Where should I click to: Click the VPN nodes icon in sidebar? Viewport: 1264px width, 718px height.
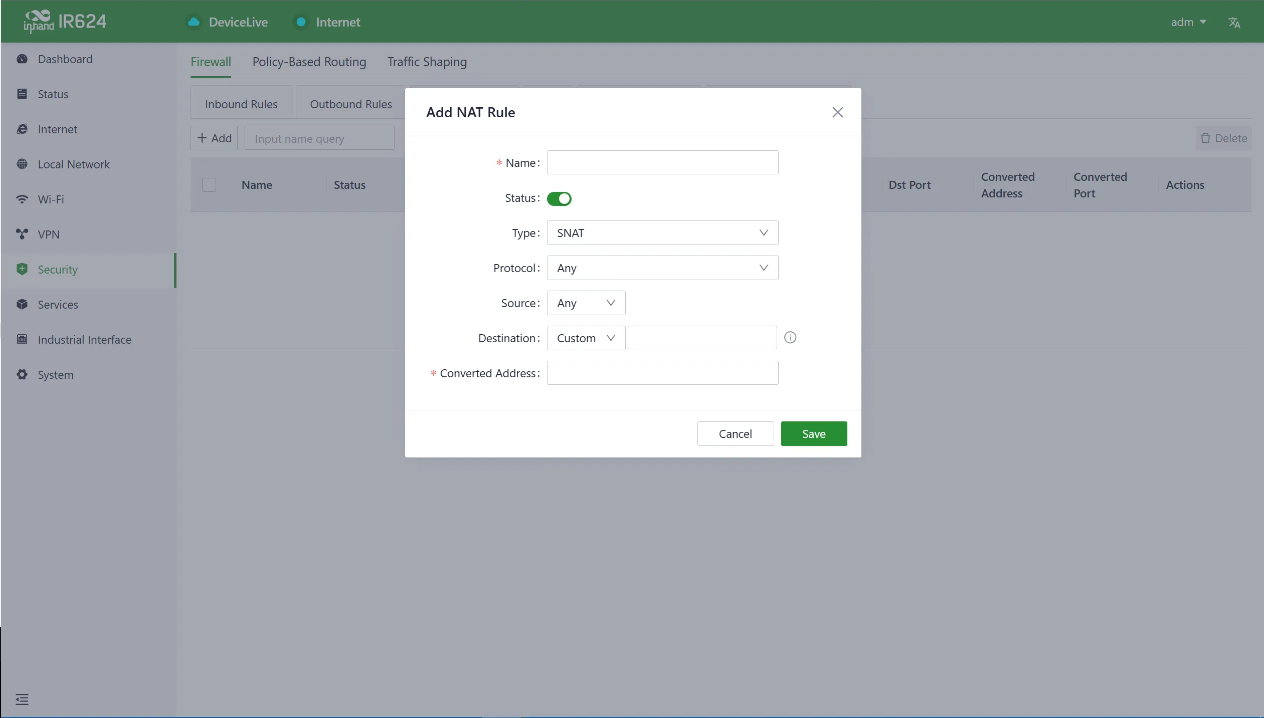22,234
